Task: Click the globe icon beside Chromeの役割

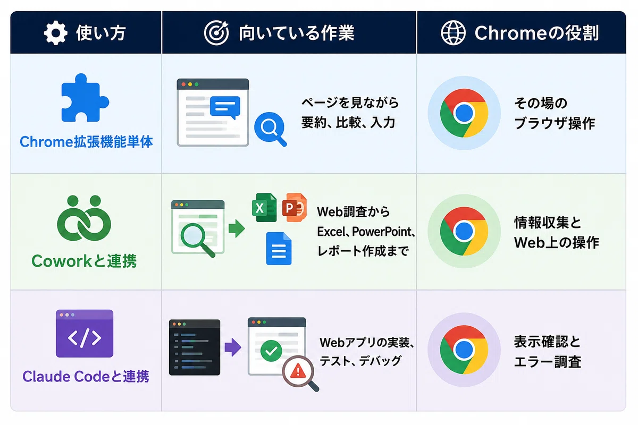Action: [x=454, y=33]
